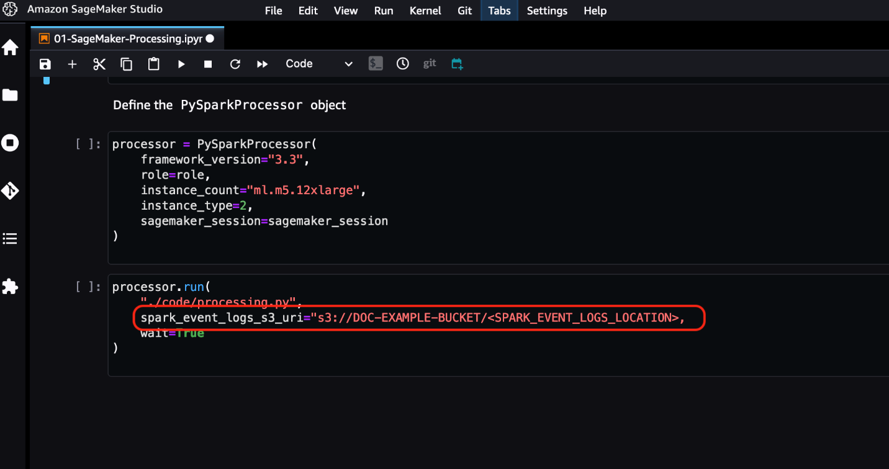
Task: Click the Amazon SageMaker Studio logo icon
Action: 10,9
